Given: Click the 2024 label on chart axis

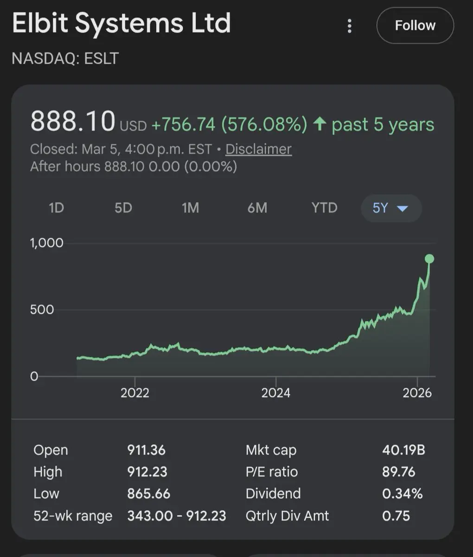Looking at the screenshot, I should (276, 393).
